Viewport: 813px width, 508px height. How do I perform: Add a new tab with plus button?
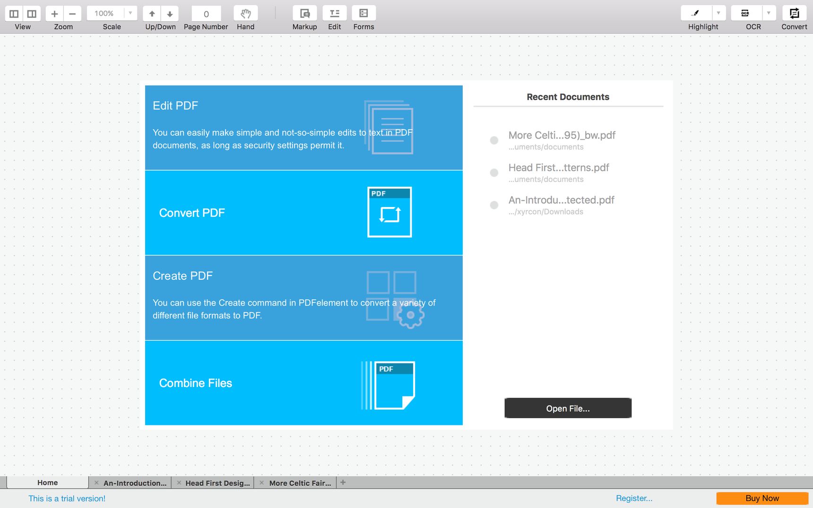(343, 482)
